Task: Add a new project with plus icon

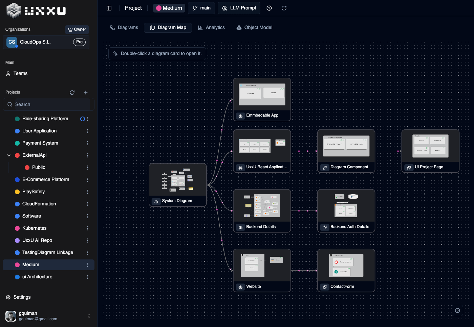Action: (x=86, y=93)
